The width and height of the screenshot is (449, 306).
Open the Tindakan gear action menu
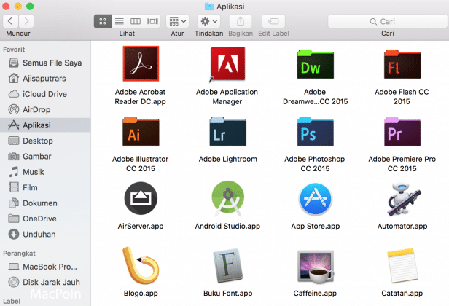pyautogui.click(x=208, y=21)
